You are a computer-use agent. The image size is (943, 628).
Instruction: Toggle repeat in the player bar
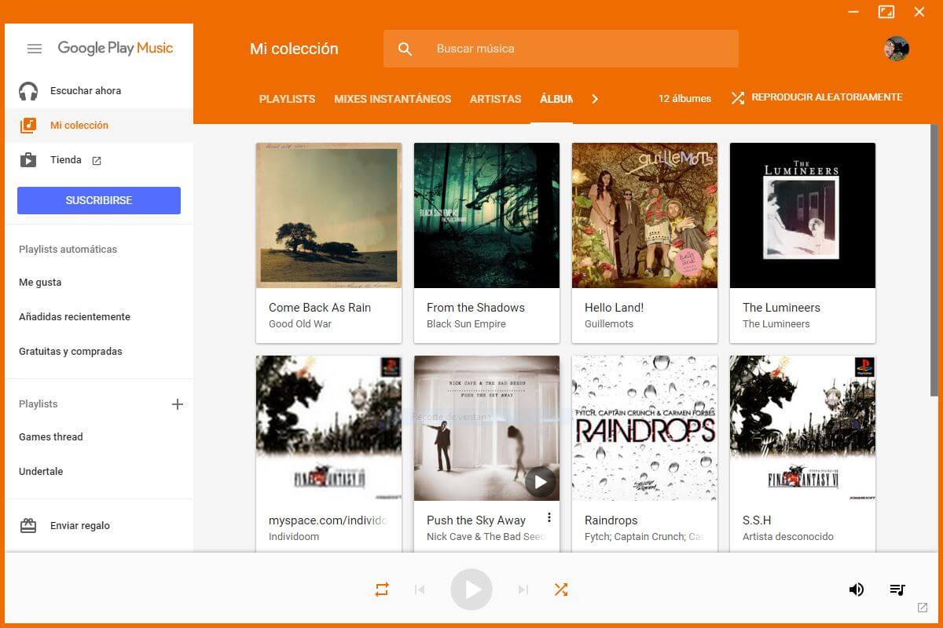coord(382,590)
